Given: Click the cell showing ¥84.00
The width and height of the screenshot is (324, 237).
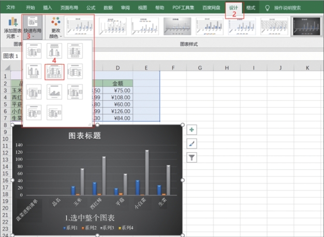Looking at the screenshot, I should point(118,118).
